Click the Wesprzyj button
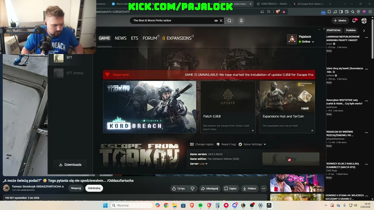Viewport: 374px width, 210px height. pyautogui.click(x=76, y=188)
